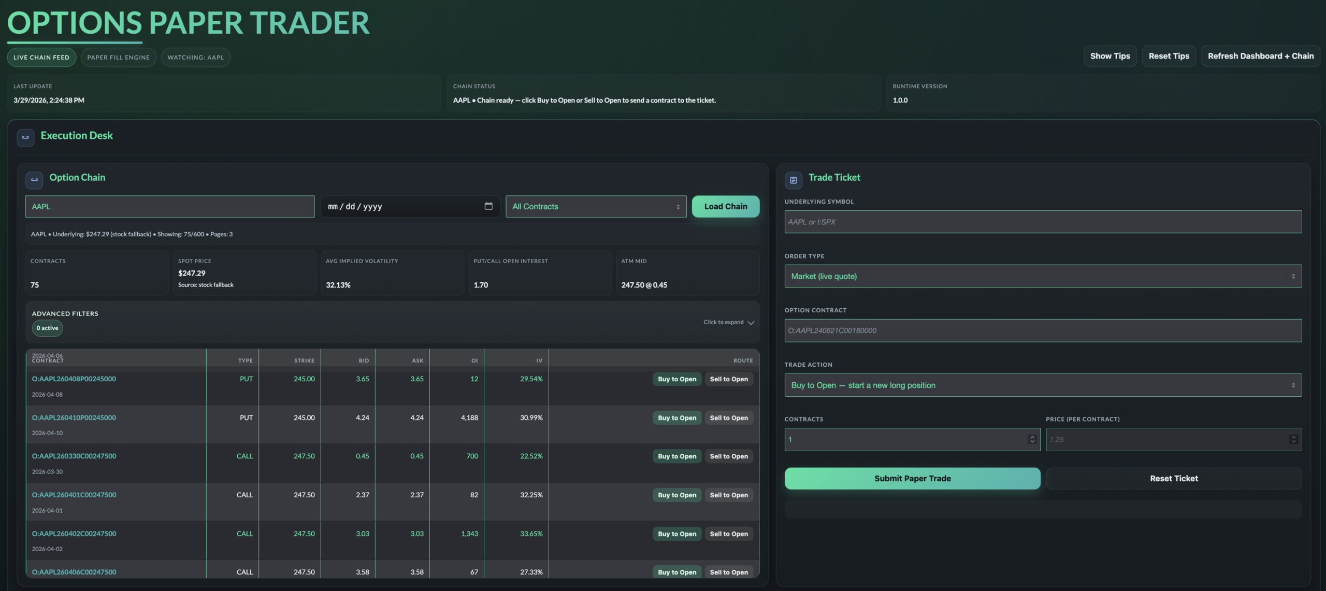1326x591 pixels.
Task: Click the WATCHING: AAPL status pill
Action: [x=196, y=57]
